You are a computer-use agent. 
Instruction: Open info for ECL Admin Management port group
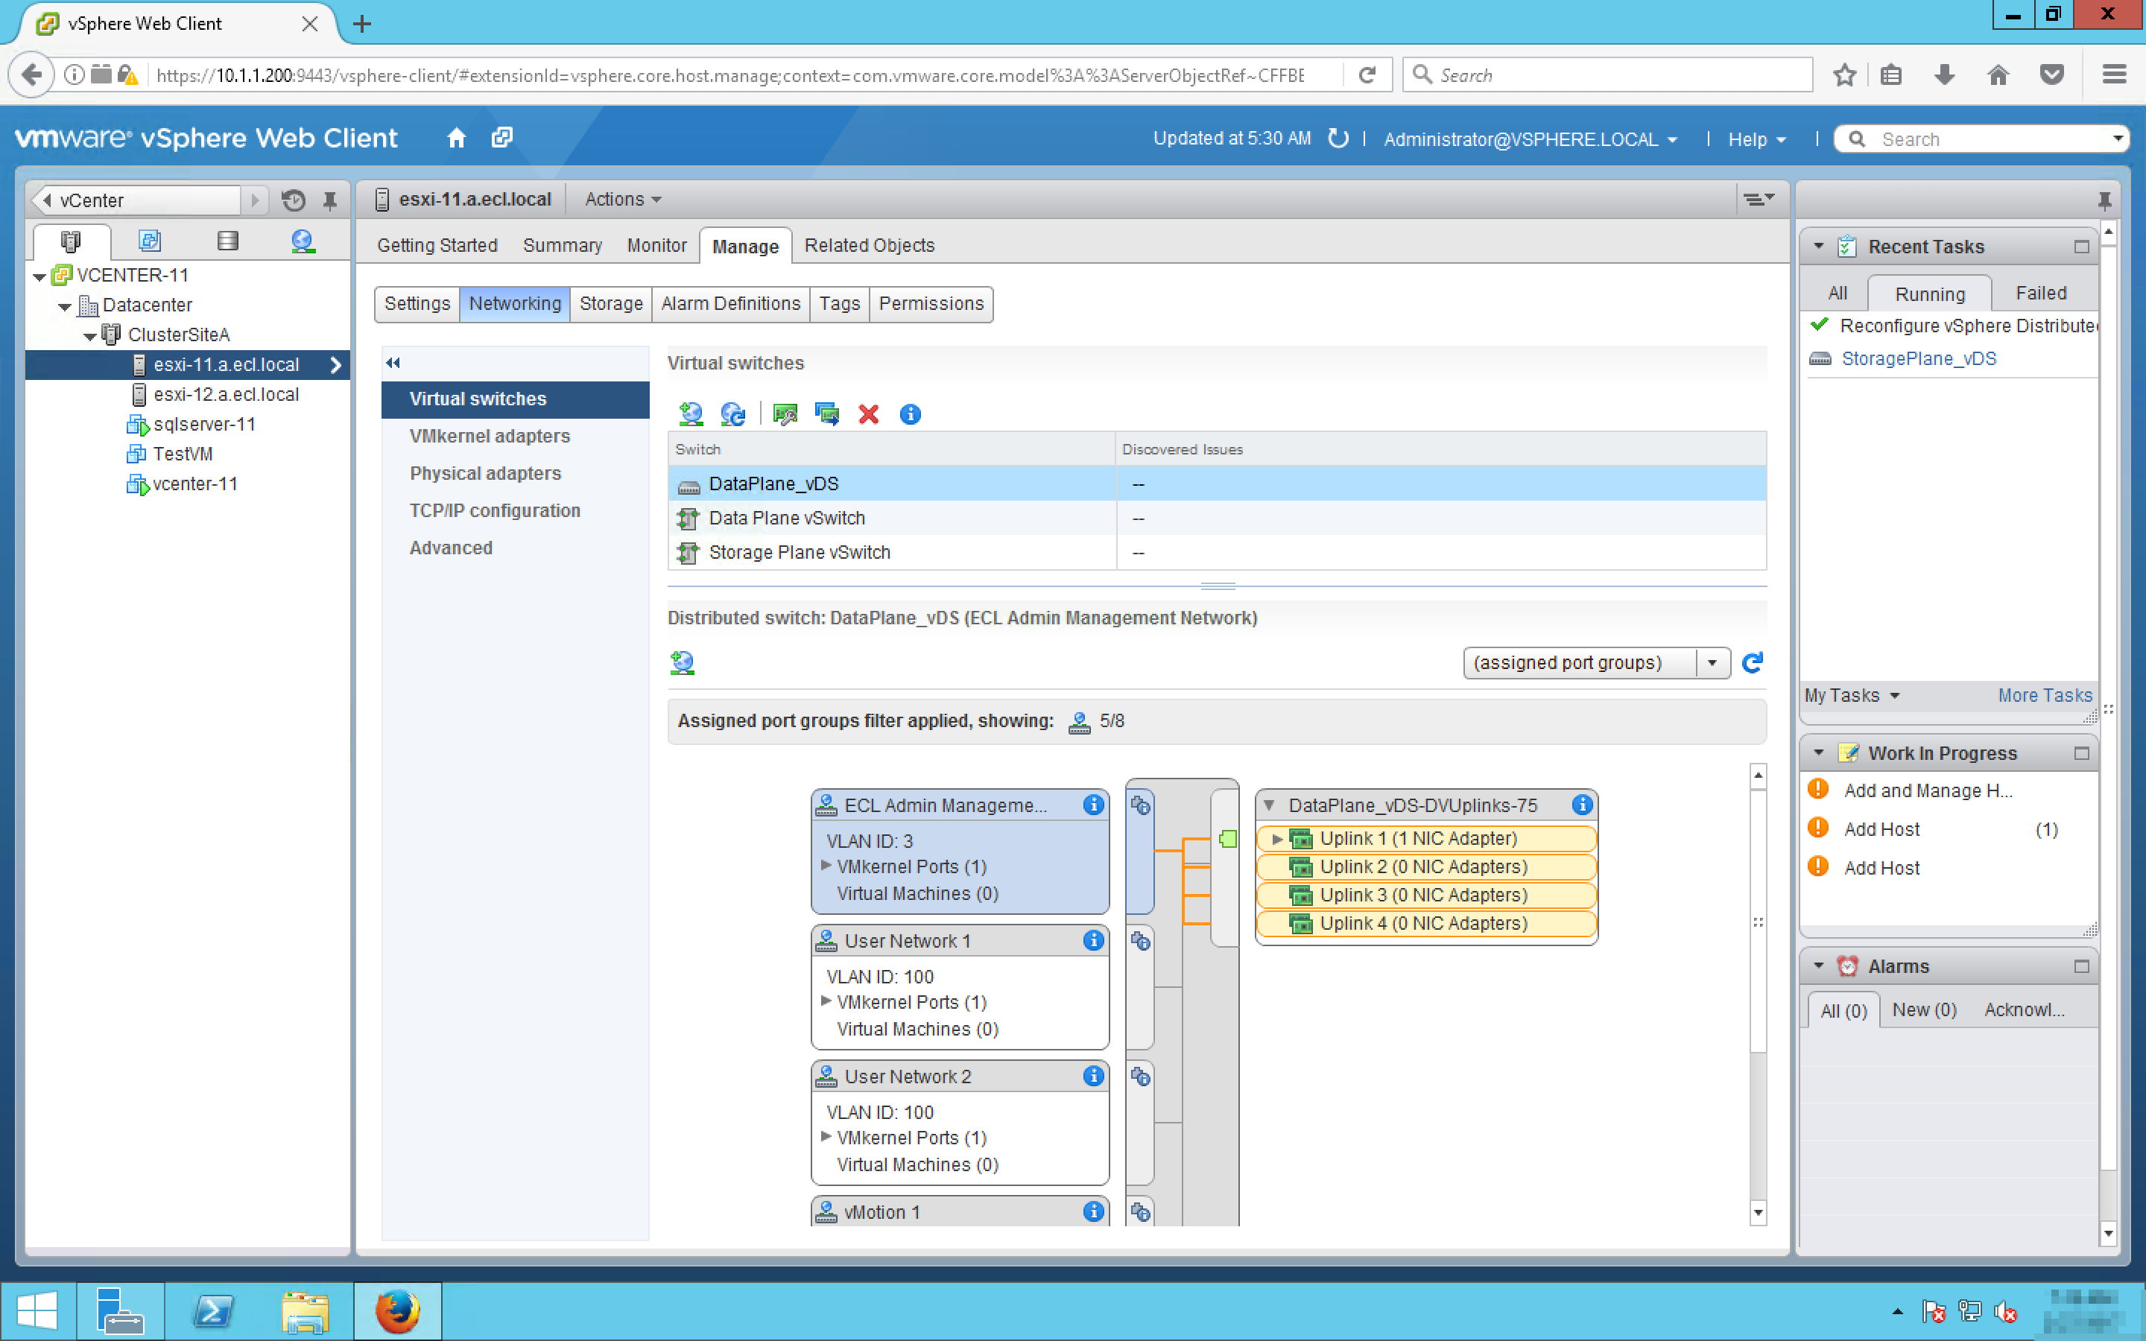pos(1093,805)
